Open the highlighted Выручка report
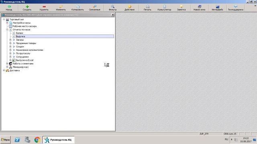Image resolution: width=257 pixels, height=144 pixels. 65,36
